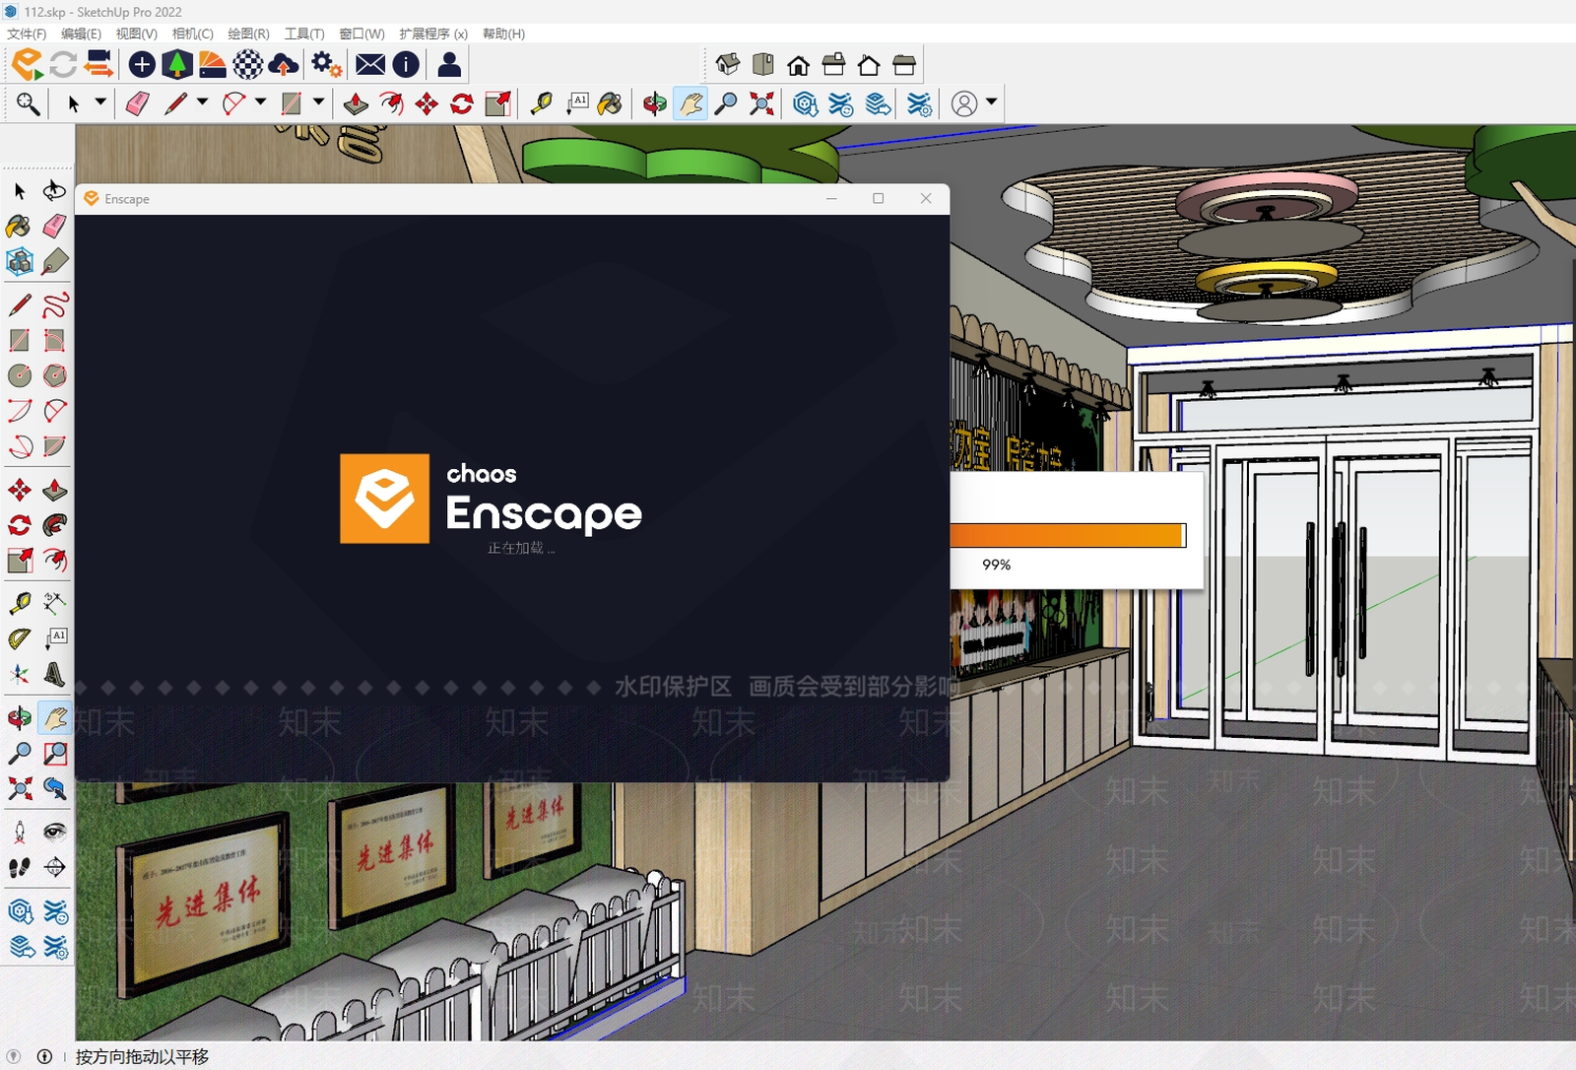Select the Axes tool
The image size is (1576, 1070).
coord(20,674)
